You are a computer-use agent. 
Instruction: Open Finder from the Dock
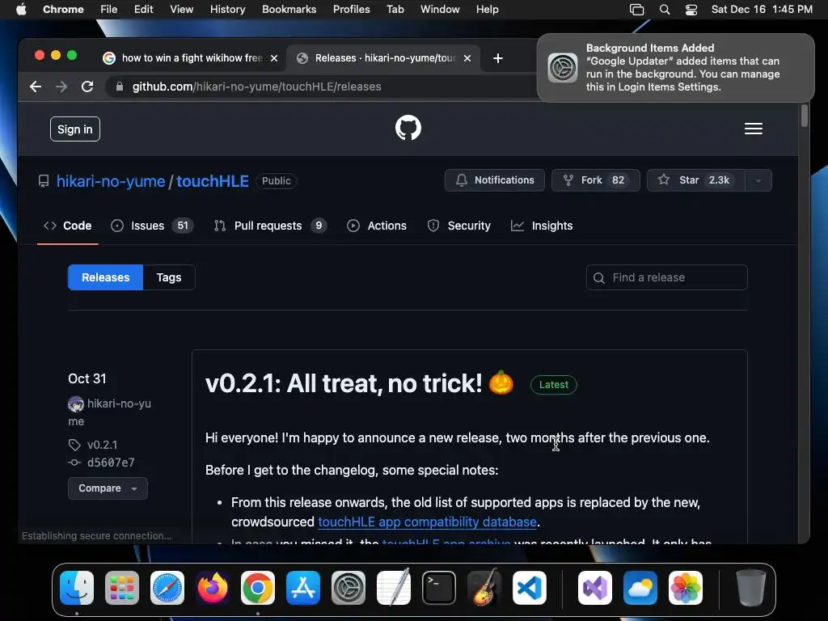pyautogui.click(x=77, y=588)
